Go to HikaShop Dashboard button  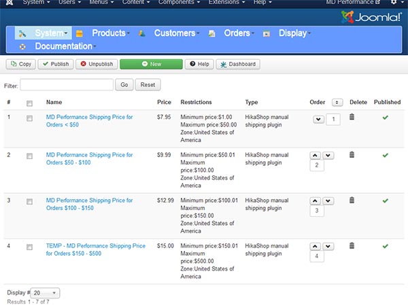tap(238, 64)
